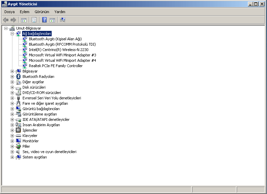This screenshot has width=267, height=194.
Task: Click the Diğer aygıtlar question-mark icon
Action: [x=18, y=82]
